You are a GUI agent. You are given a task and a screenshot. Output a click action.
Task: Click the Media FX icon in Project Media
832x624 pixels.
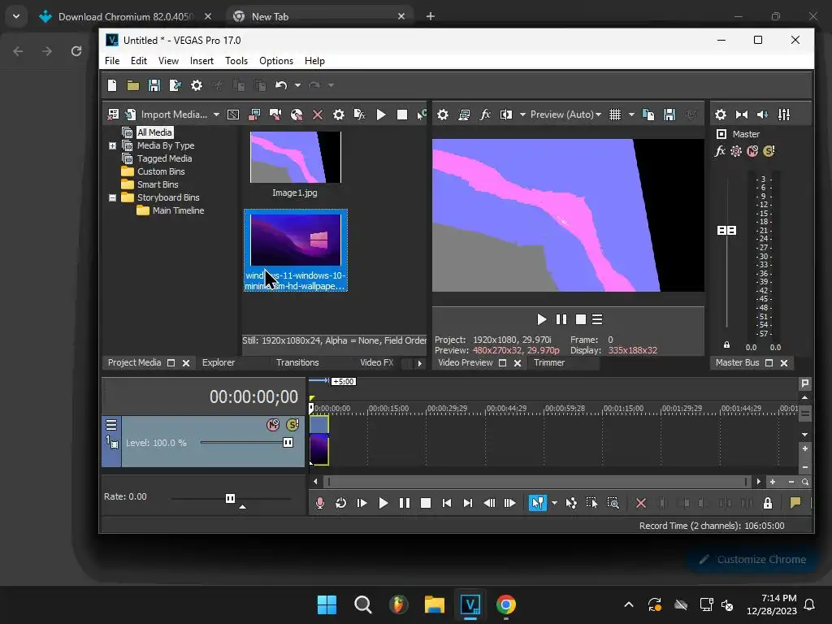click(360, 115)
